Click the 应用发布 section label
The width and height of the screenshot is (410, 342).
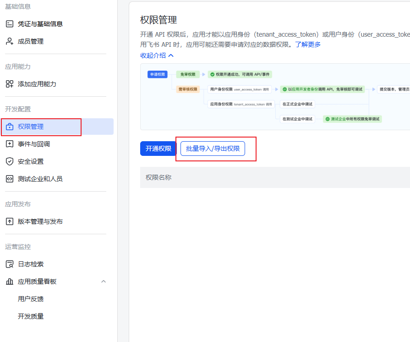pyautogui.click(x=18, y=204)
